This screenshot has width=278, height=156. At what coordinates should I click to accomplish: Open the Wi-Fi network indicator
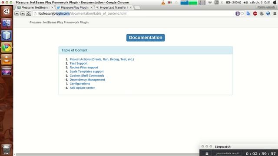210,3
